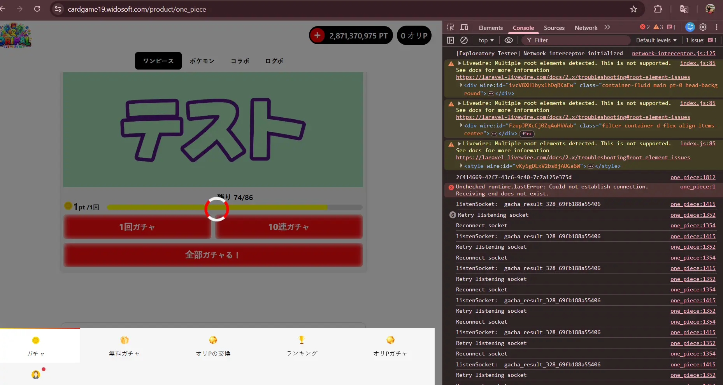The width and height of the screenshot is (723, 385).
Task: Expand the div with class filter-container
Action: pyautogui.click(x=462, y=125)
